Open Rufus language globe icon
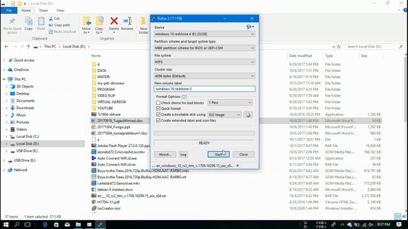The height and width of the screenshot is (229, 408). (x=250, y=27)
